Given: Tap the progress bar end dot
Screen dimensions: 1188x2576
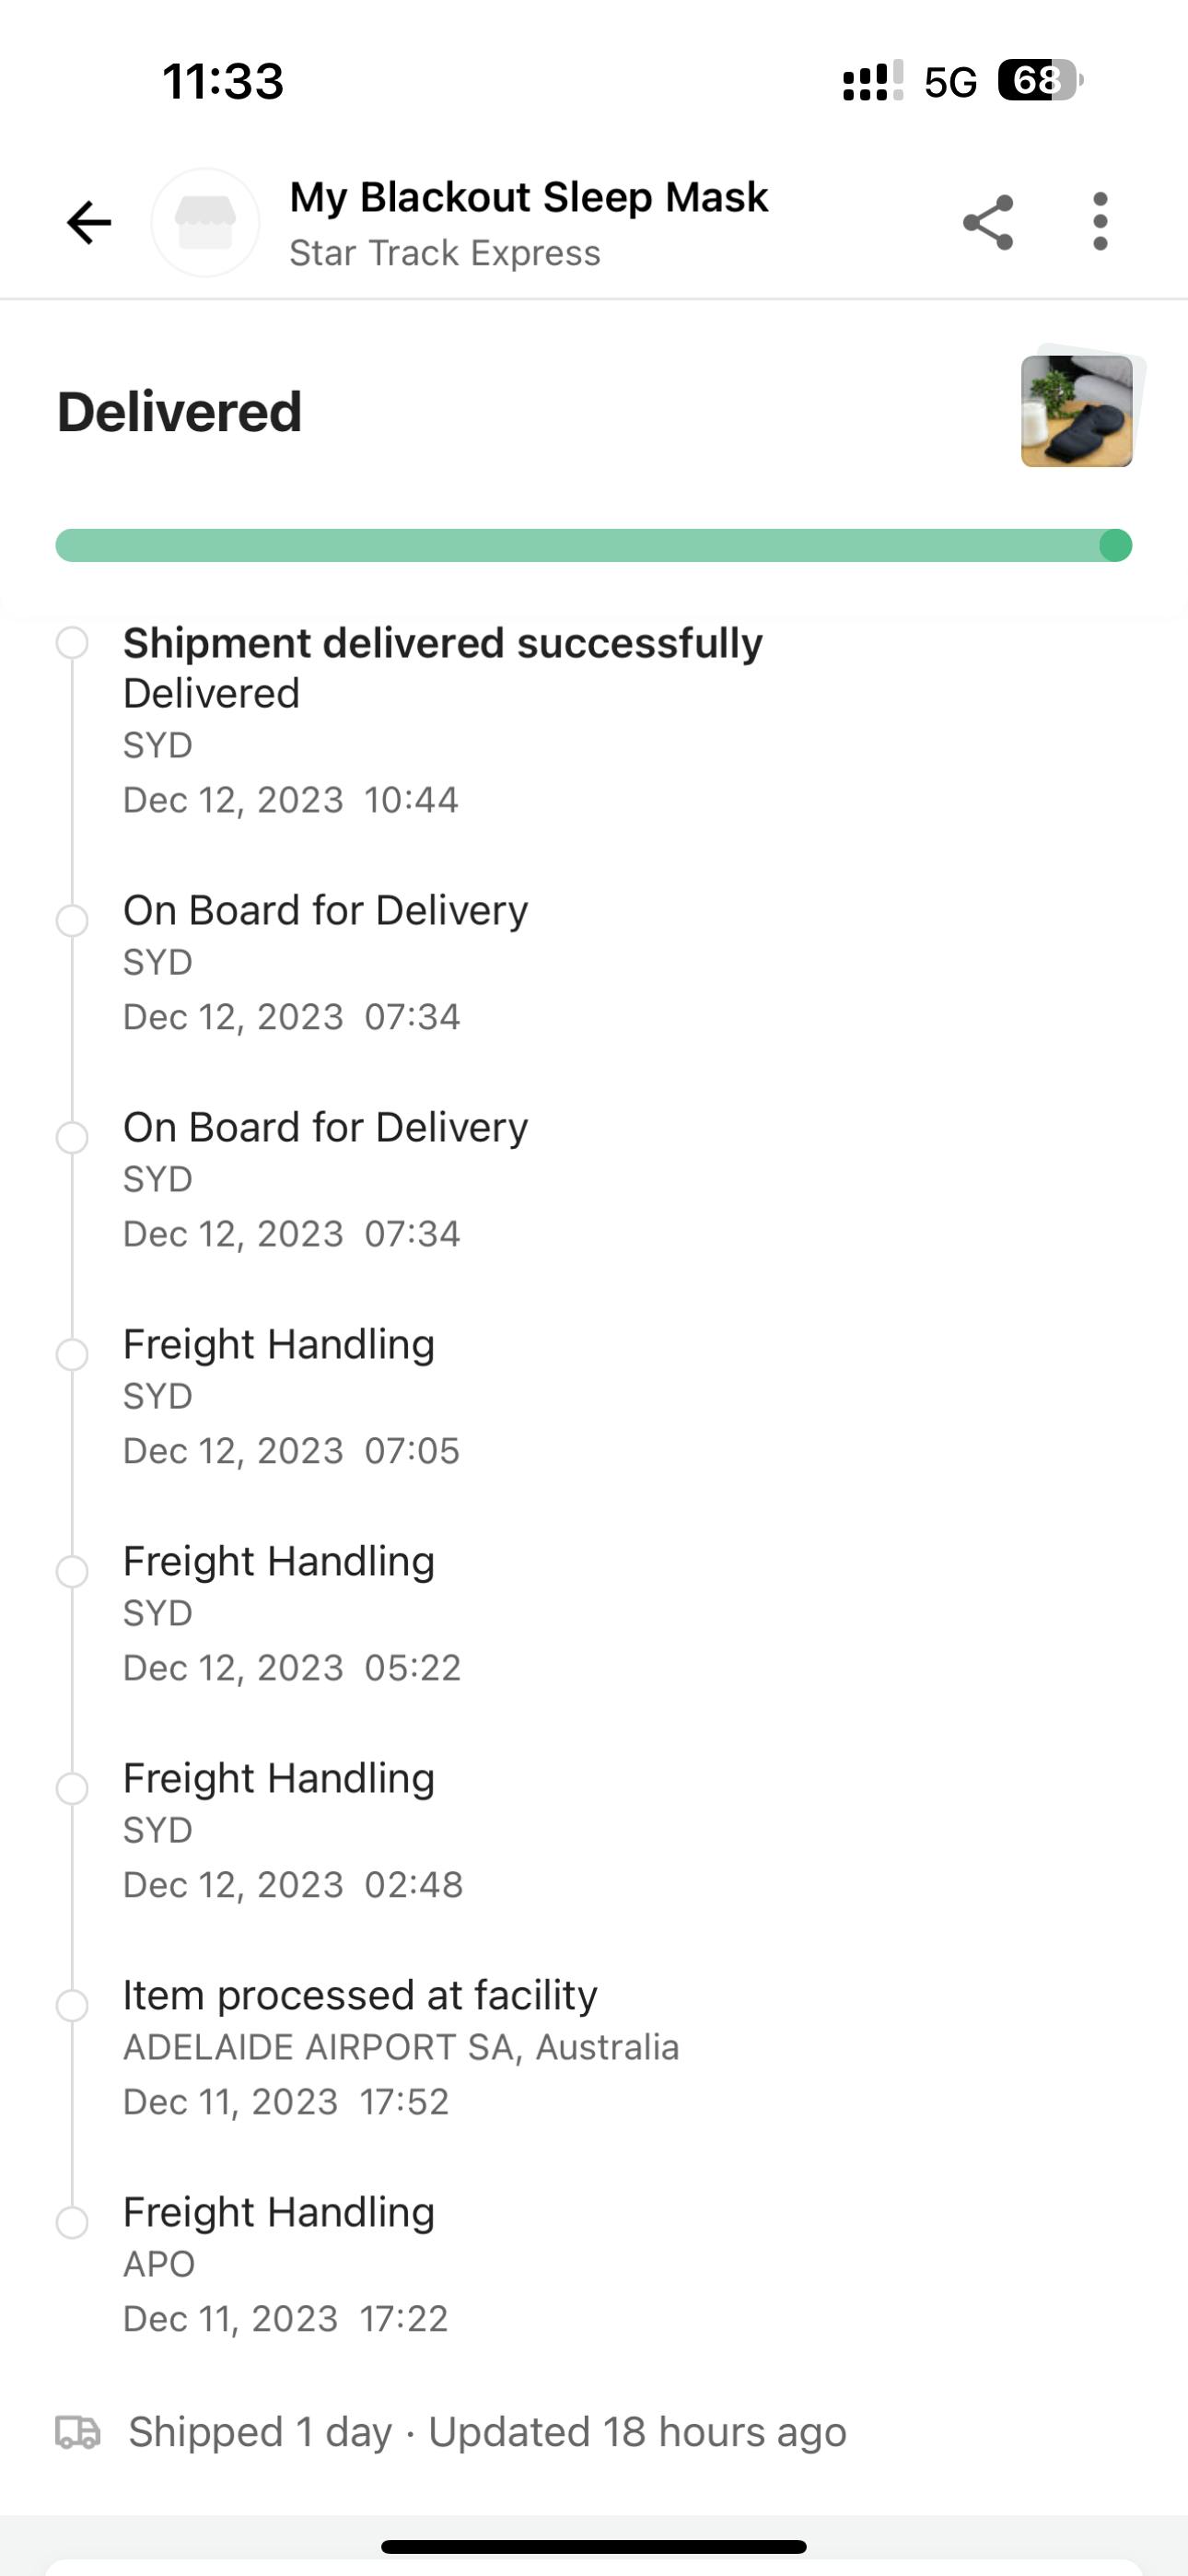Looking at the screenshot, I should (1115, 546).
